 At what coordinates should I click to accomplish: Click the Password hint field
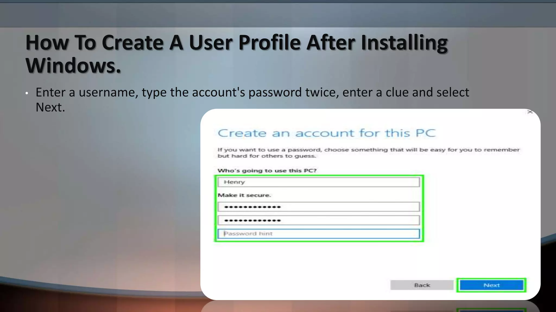tap(318, 233)
